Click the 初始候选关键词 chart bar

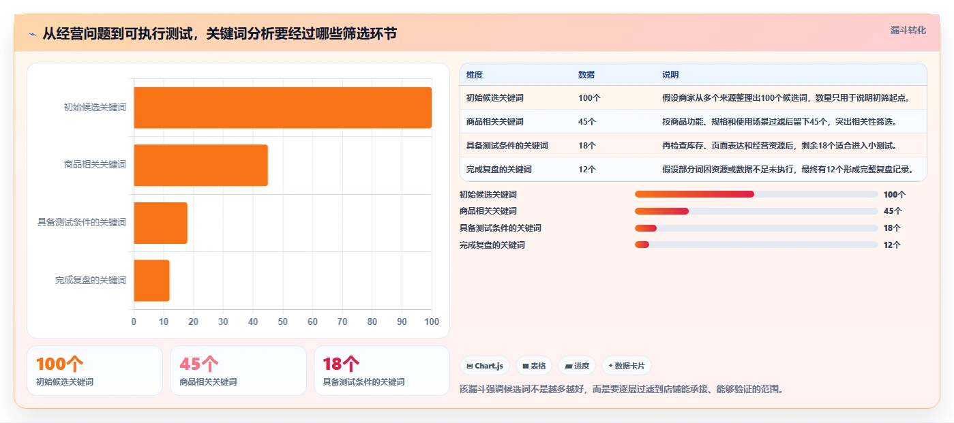tap(282, 108)
